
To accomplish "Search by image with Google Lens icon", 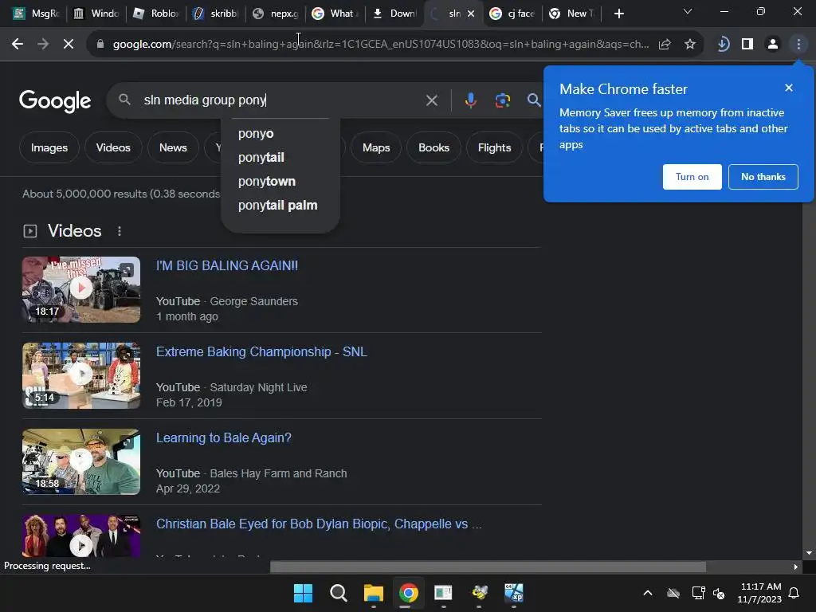I will pos(502,100).
